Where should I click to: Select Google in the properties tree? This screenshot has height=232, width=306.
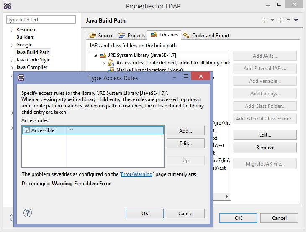click(x=24, y=45)
